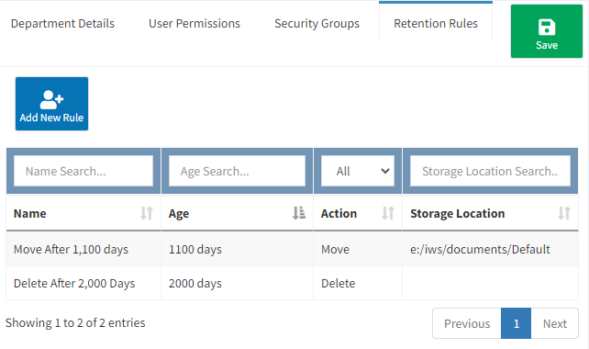This screenshot has width=589, height=349.
Task: Sort table by Name column arrows
Action: coord(147,213)
